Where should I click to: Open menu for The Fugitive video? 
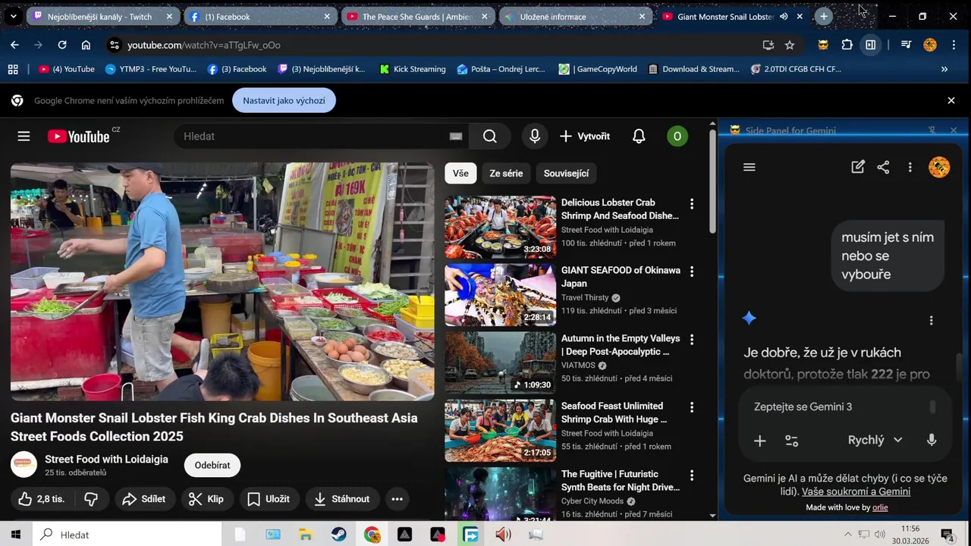[x=691, y=475]
